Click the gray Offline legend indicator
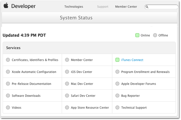This screenshot has width=181, height=120. 155,35
